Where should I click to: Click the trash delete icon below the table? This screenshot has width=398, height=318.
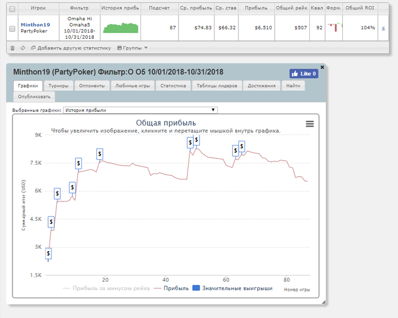(13, 48)
